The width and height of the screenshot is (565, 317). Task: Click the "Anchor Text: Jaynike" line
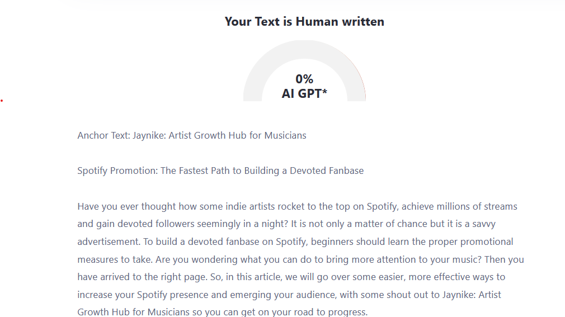pos(192,135)
